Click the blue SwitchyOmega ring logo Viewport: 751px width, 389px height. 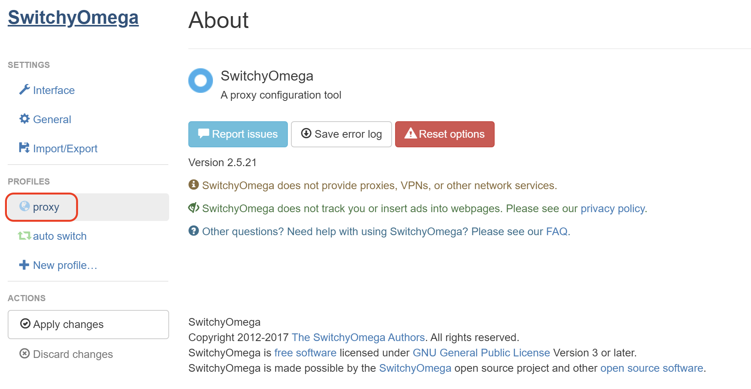[x=200, y=81]
